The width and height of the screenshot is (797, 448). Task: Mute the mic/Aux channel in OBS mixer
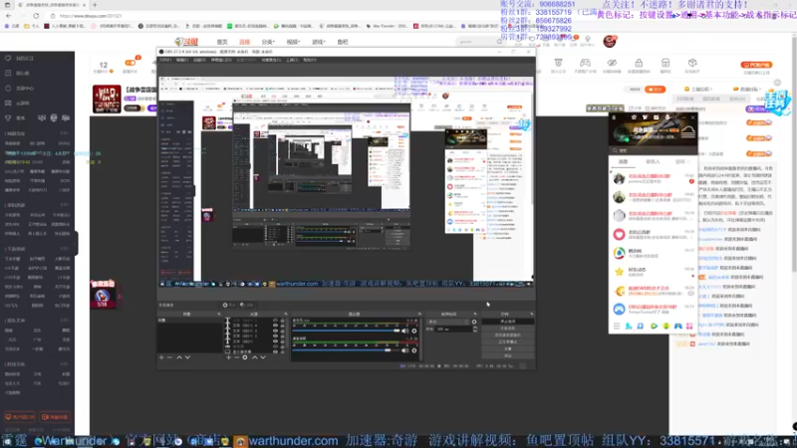coord(405,332)
